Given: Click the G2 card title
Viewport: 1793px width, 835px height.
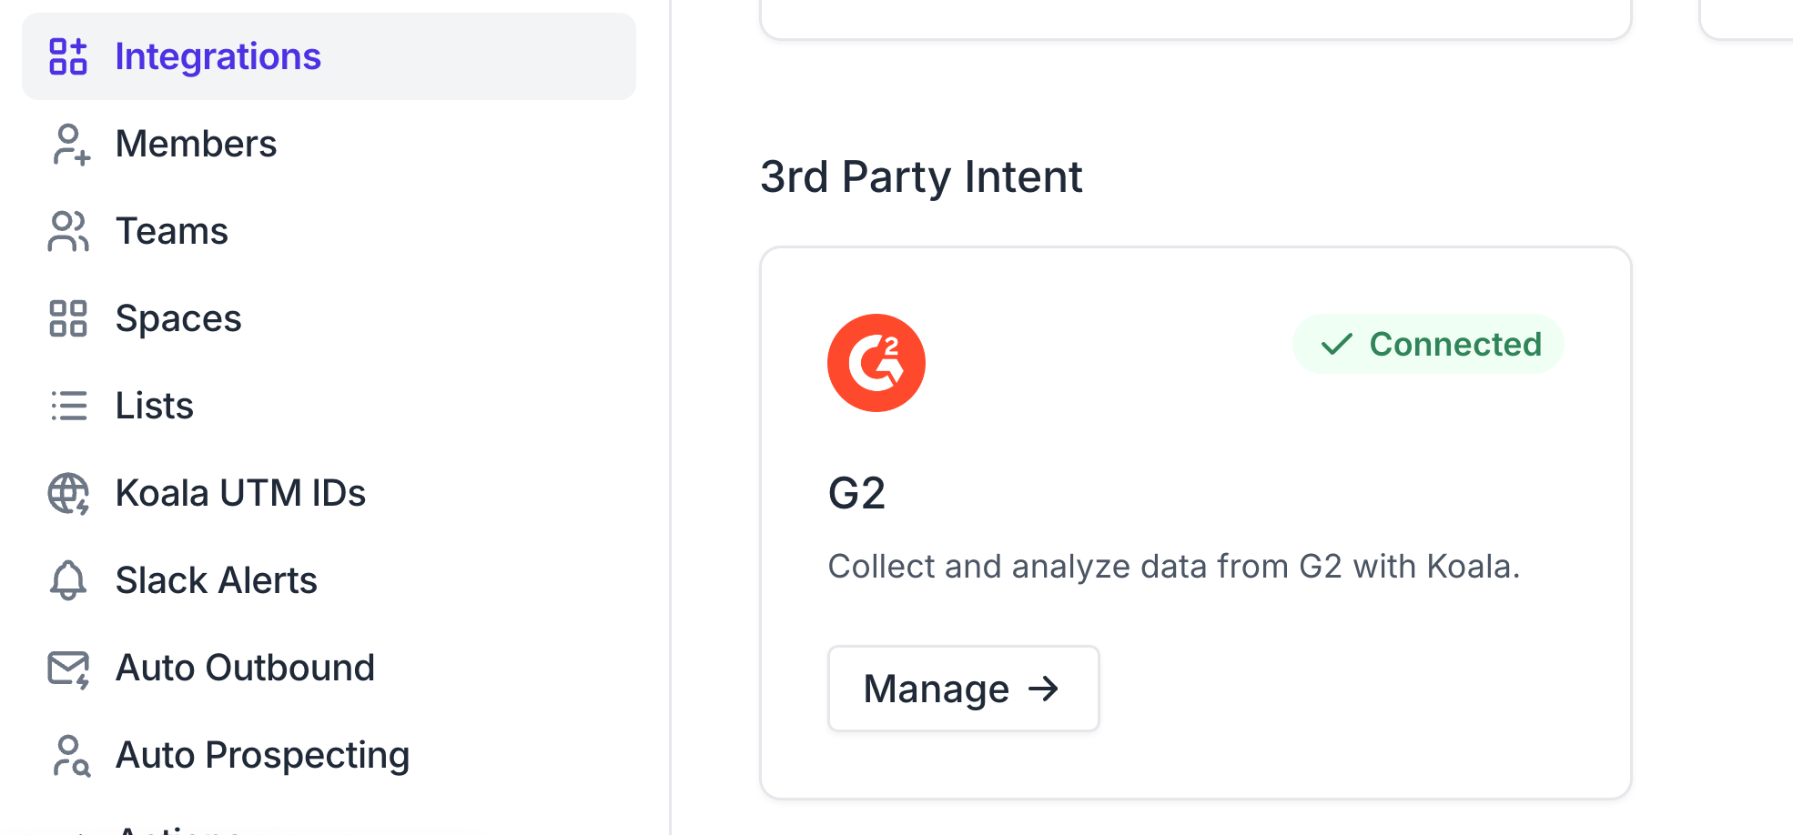Looking at the screenshot, I should [x=856, y=493].
